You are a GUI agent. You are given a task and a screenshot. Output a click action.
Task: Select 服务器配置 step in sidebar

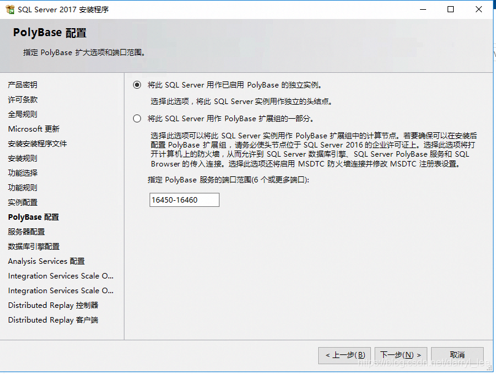point(26,232)
